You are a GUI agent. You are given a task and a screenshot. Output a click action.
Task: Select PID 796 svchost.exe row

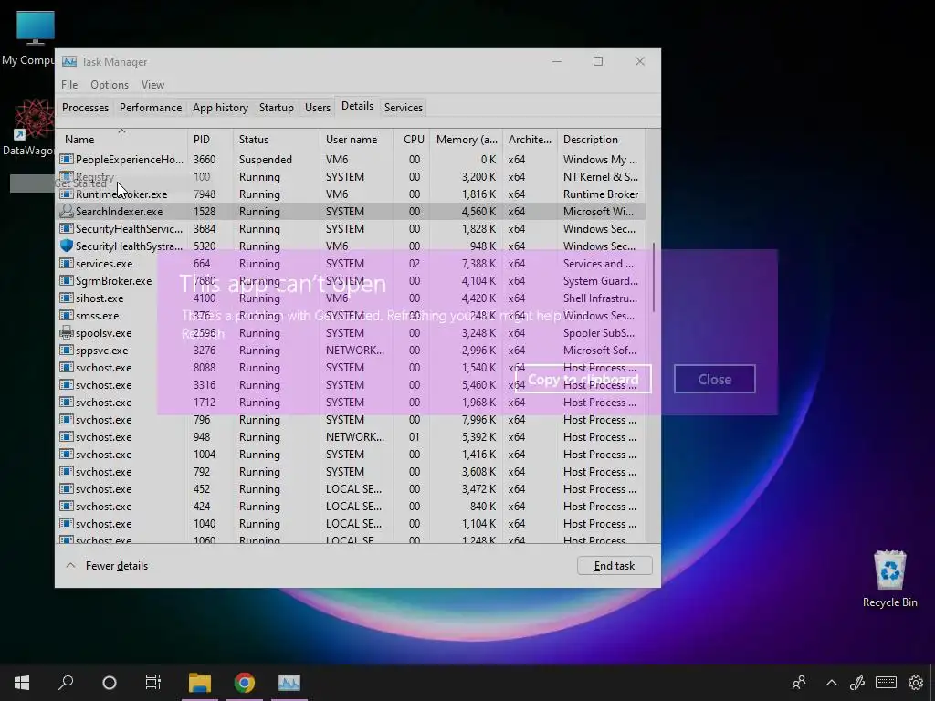pos(351,420)
